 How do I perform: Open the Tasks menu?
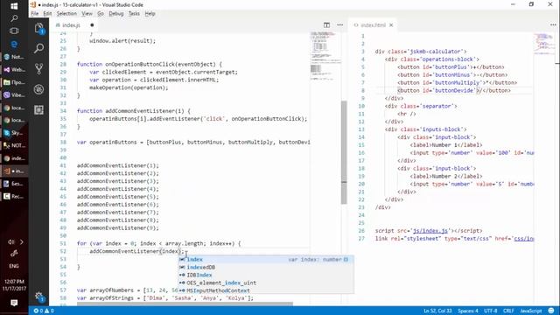pos(134,14)
